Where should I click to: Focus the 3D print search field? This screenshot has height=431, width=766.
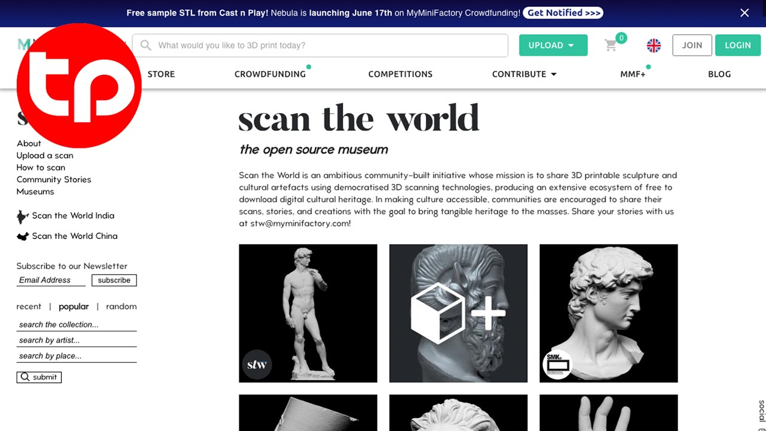point(320,45)
